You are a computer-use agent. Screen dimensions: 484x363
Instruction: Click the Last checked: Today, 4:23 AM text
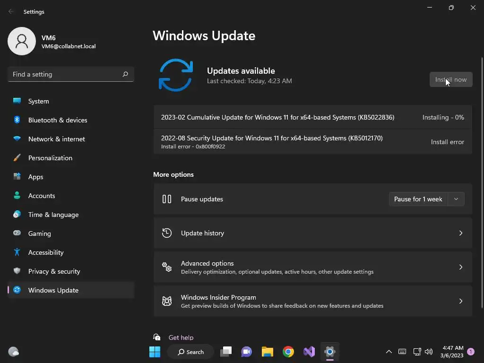[x=250, y=81]
